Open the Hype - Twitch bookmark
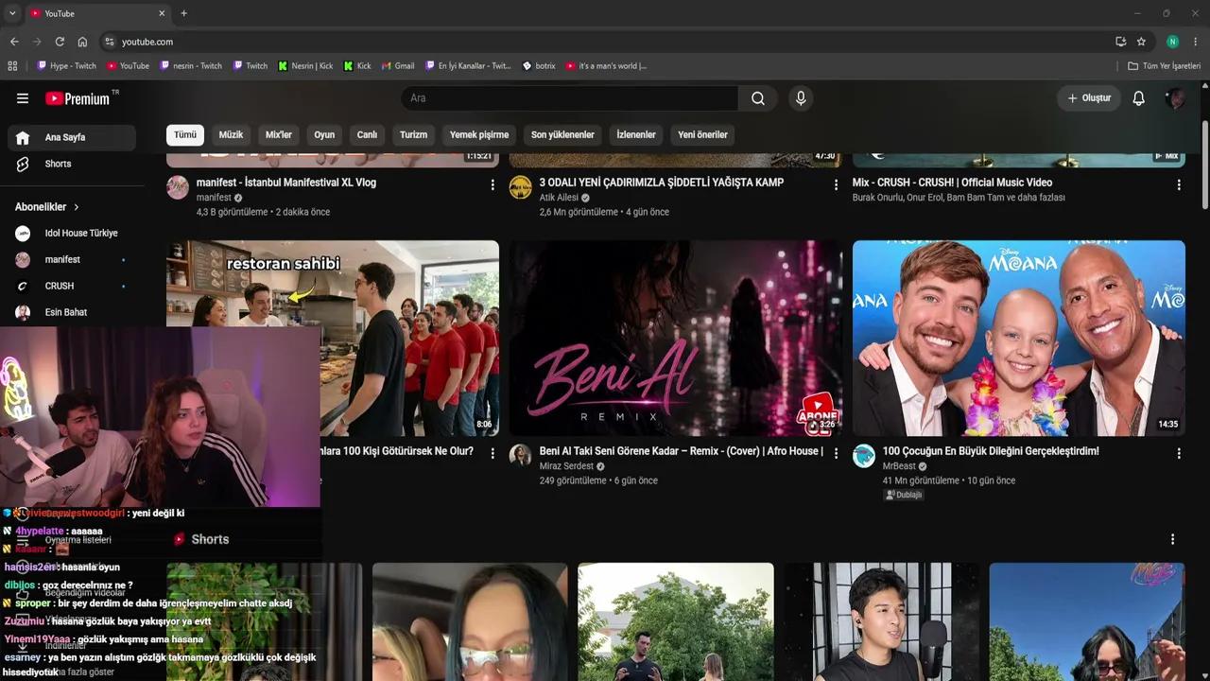The width and height of the screenshot is (1210, 681). [x=66, y=66]
